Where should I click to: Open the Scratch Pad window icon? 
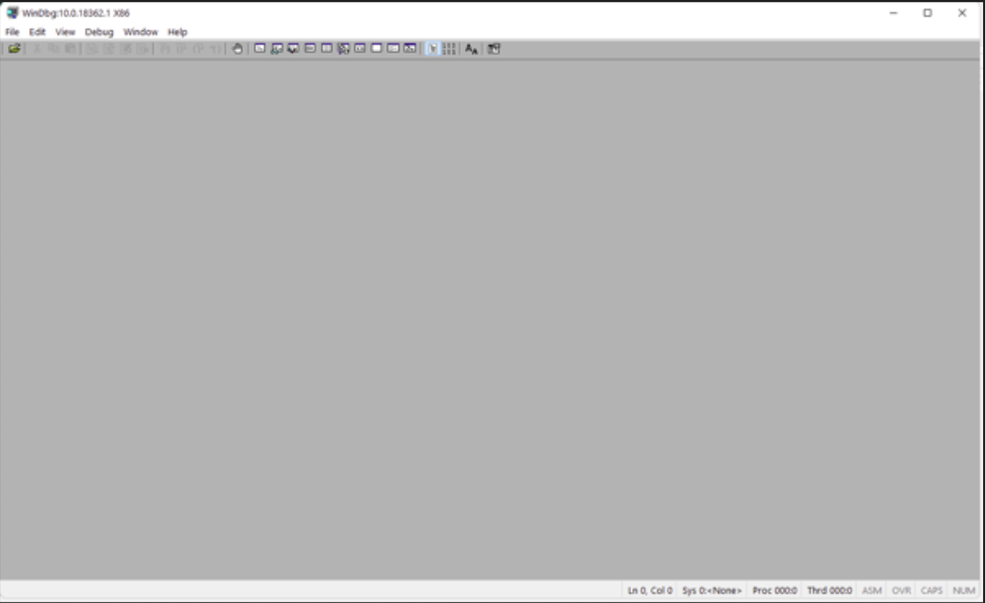(x=377, y=49)
